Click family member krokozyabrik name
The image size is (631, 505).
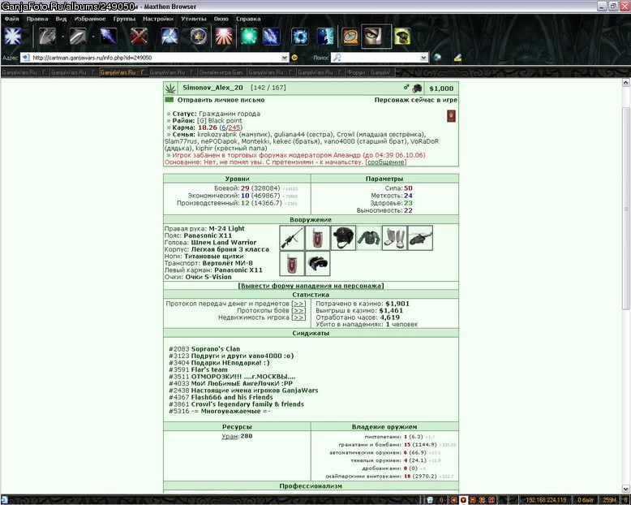click(x=217, y=134)
